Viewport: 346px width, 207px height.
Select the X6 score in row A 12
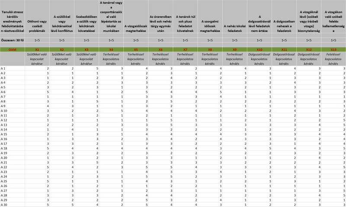tap(160, 120)
